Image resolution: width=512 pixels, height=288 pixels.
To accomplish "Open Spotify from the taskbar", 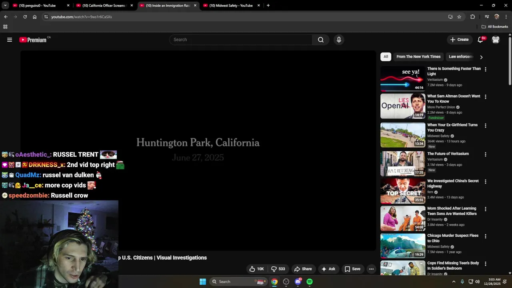I will click(x=310, y=282).
